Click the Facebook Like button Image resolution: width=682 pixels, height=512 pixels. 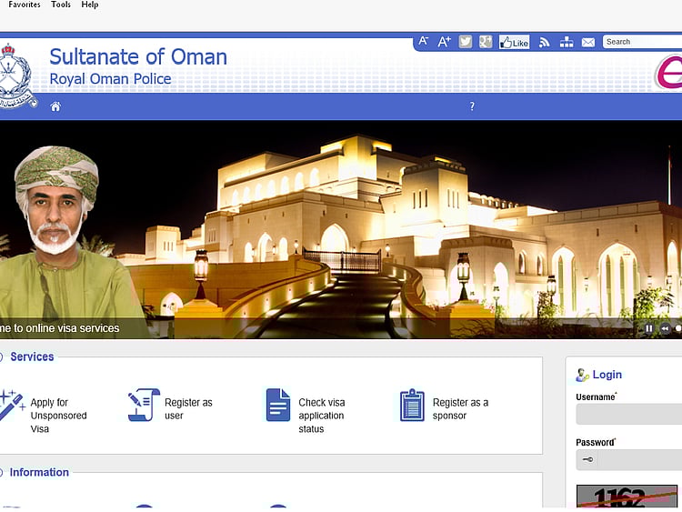(515, 42)
